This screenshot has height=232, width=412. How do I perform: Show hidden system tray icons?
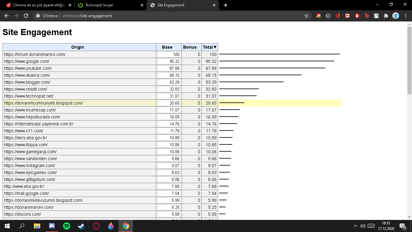click(x=356, y=226)
